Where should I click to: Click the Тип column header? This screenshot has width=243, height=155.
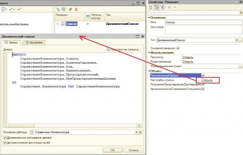click(125, 17)
